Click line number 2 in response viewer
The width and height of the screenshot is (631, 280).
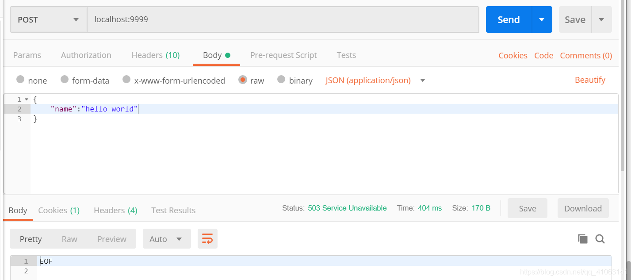tap(26, 271)
